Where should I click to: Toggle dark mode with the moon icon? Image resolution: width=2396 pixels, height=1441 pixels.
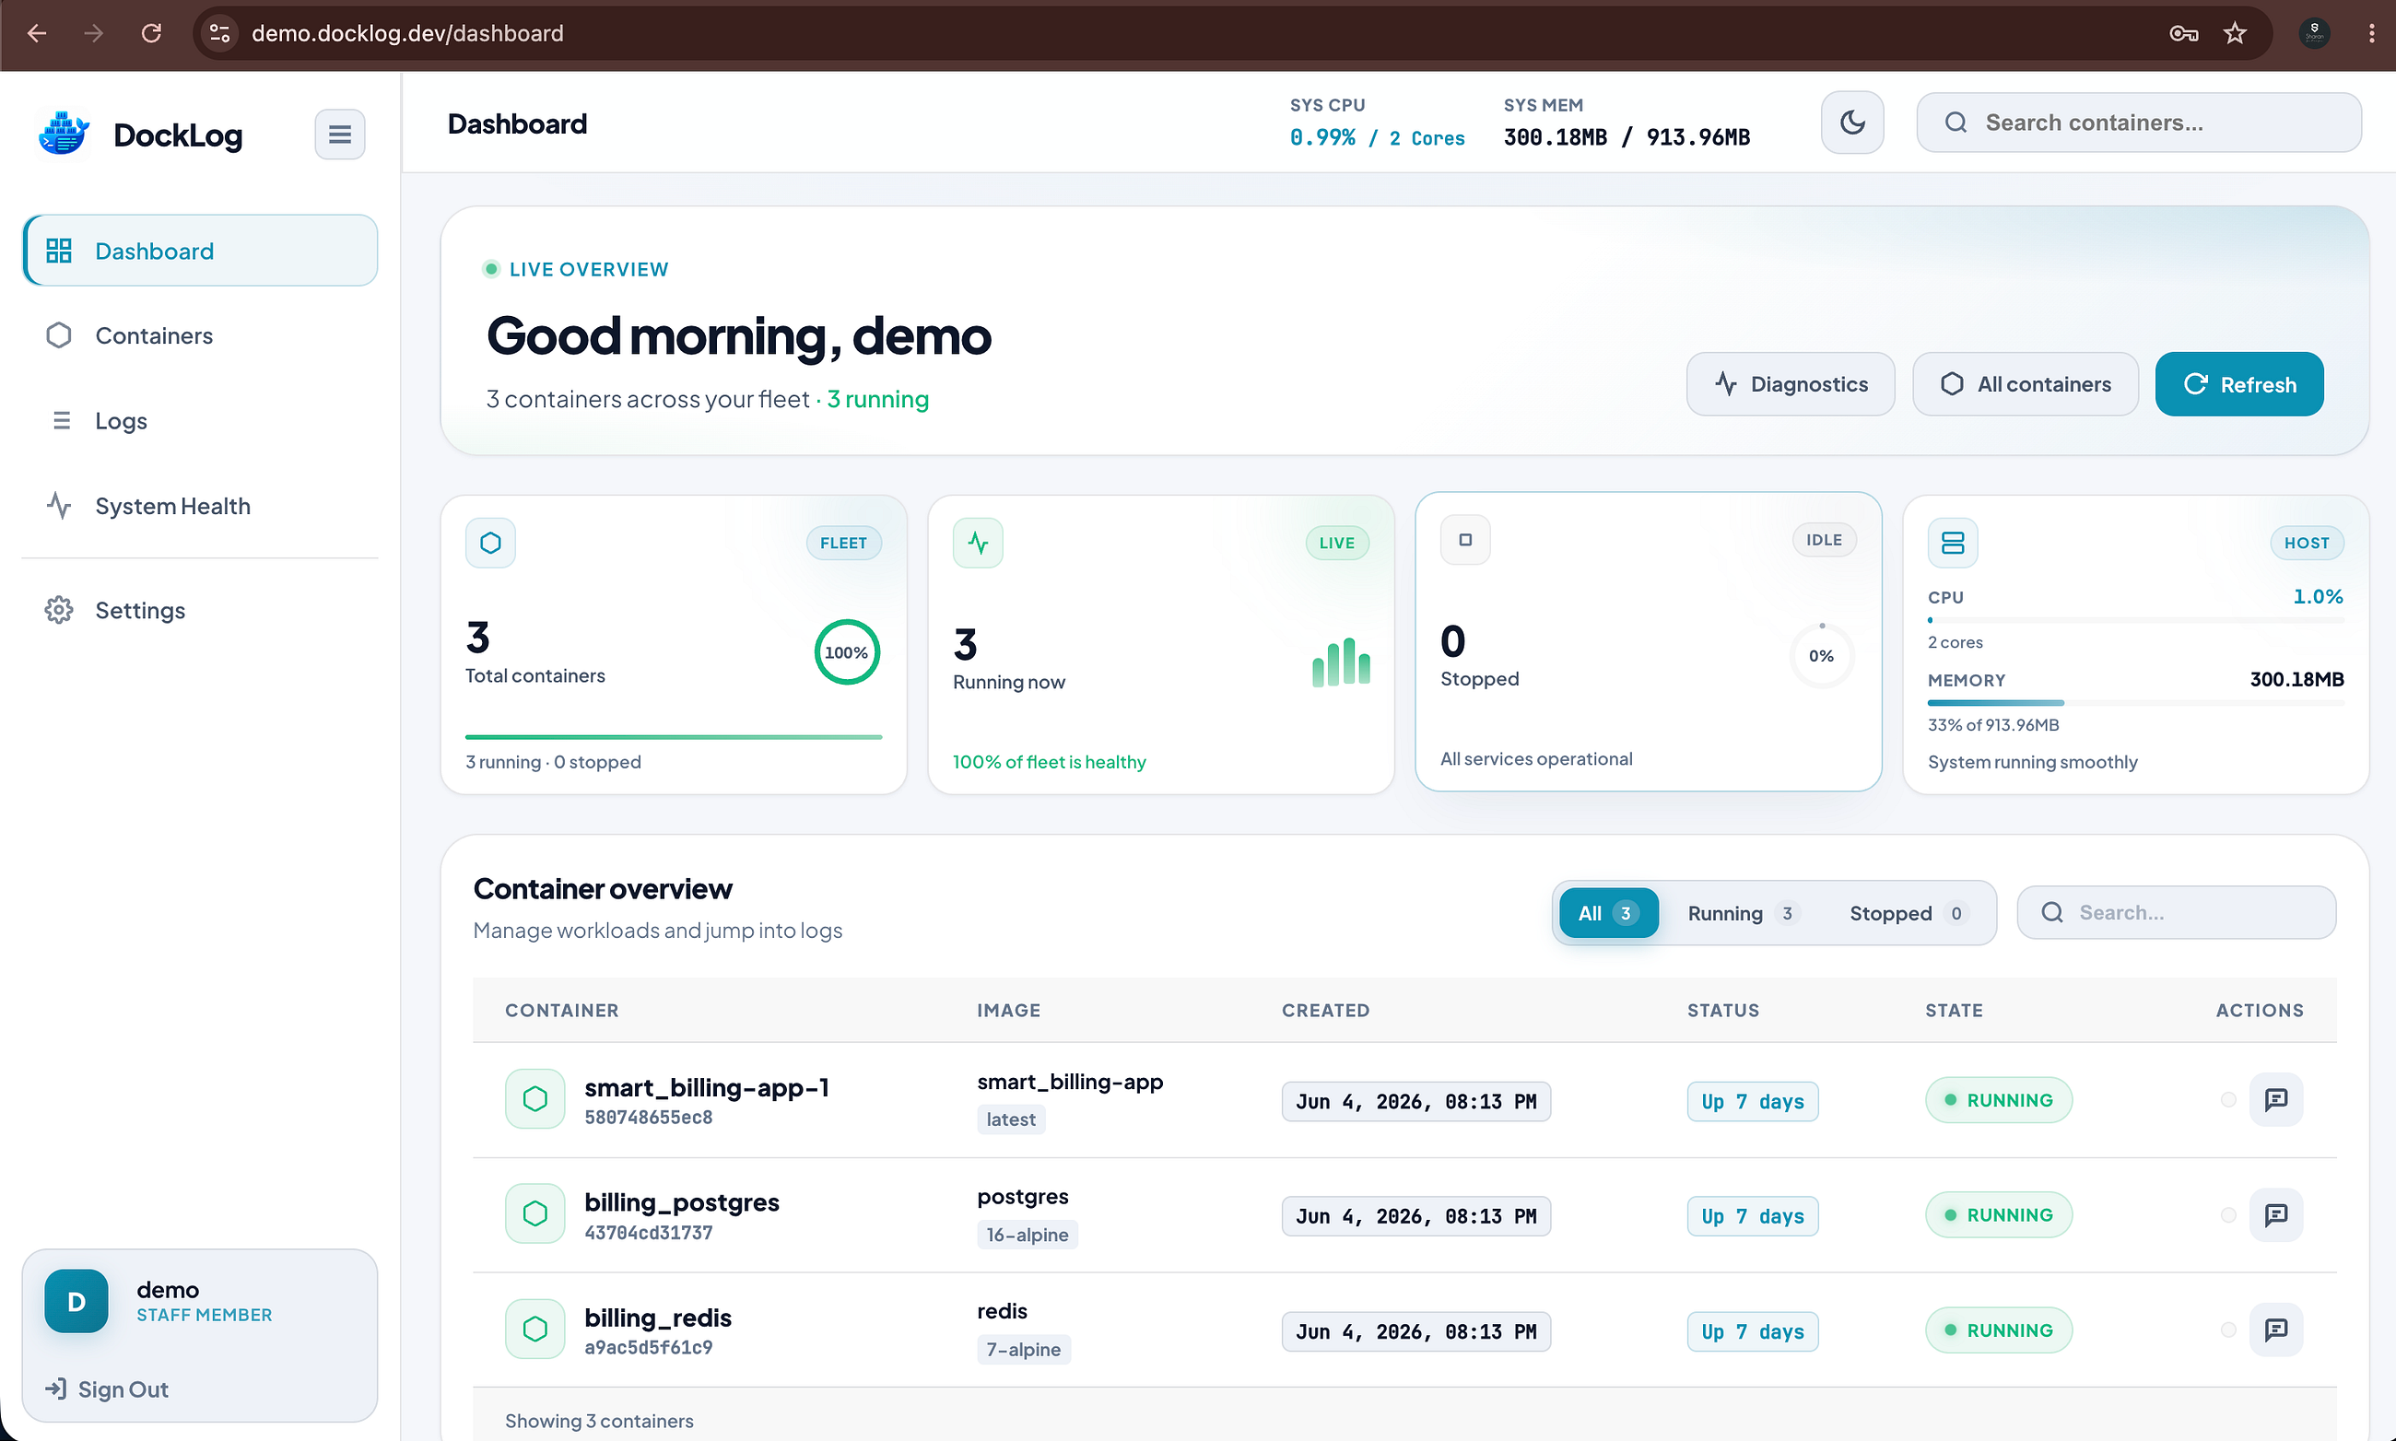[x=1851, y=123]
